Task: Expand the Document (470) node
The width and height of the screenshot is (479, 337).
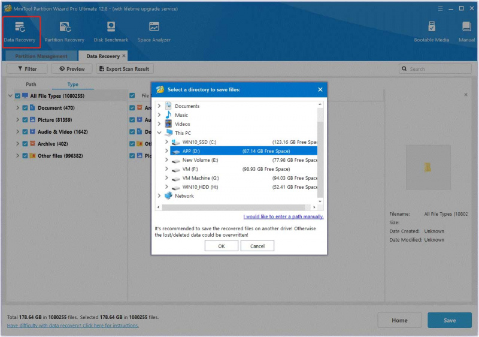Action: click(17, 108)
